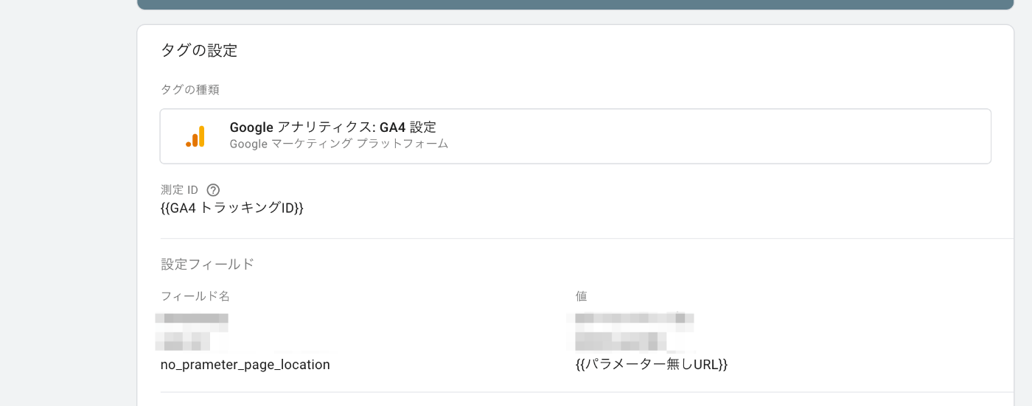Select the {{GA4 トラッキングID}} measurement ID value
Screen dimensions: 1032x406
click(232, 209)
